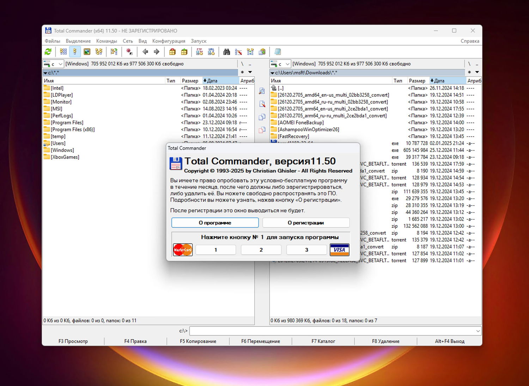Expand the left panel directory history arrow
The width and height of the screenshot is (529, 386).
(x=250, y=72)
